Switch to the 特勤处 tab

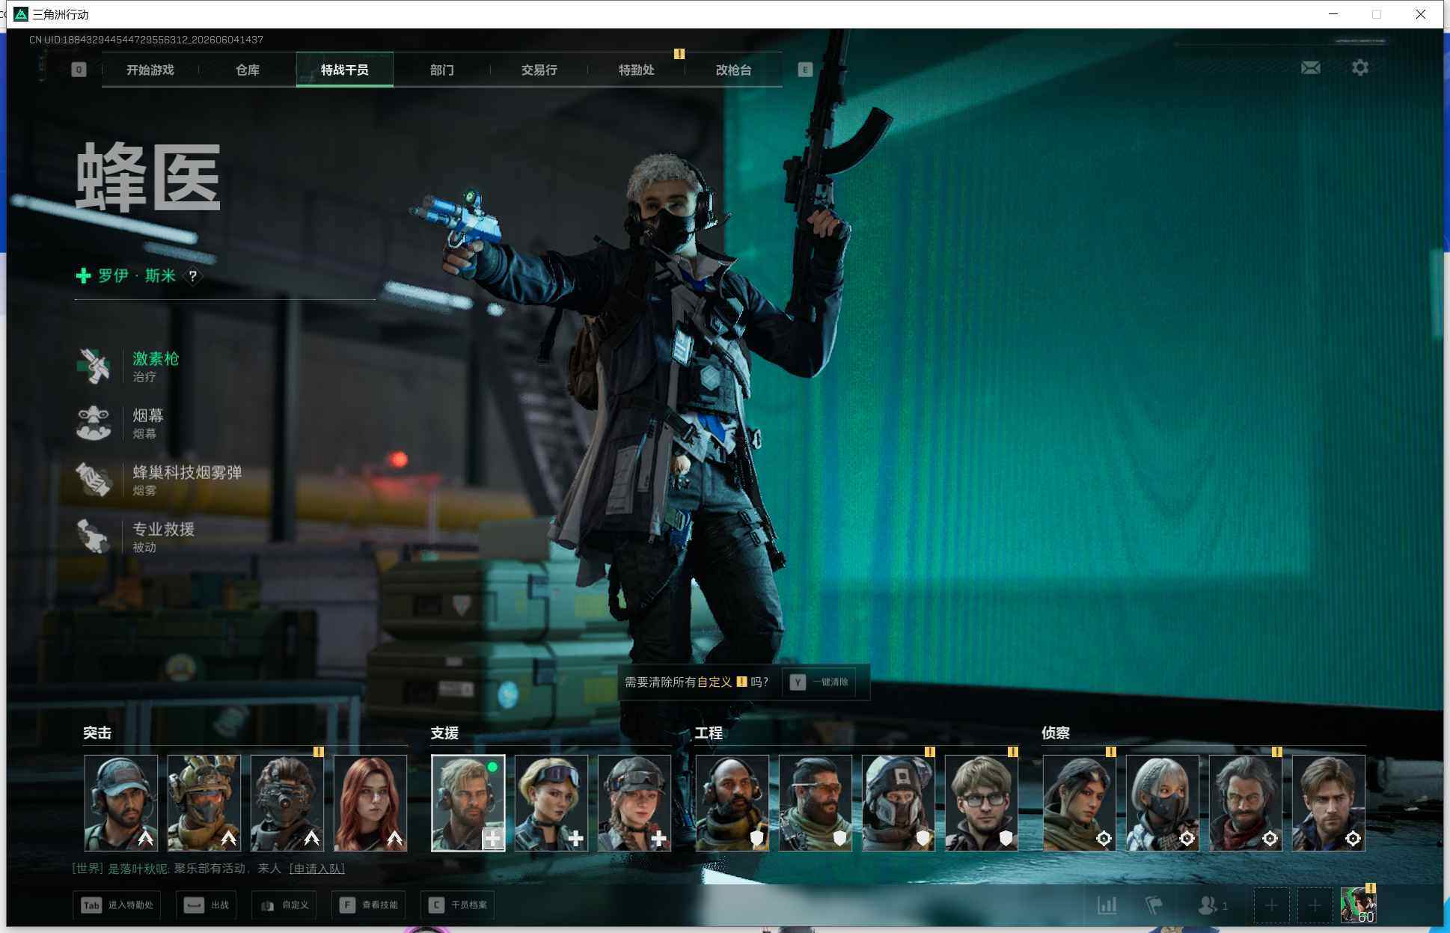(637, 70)
